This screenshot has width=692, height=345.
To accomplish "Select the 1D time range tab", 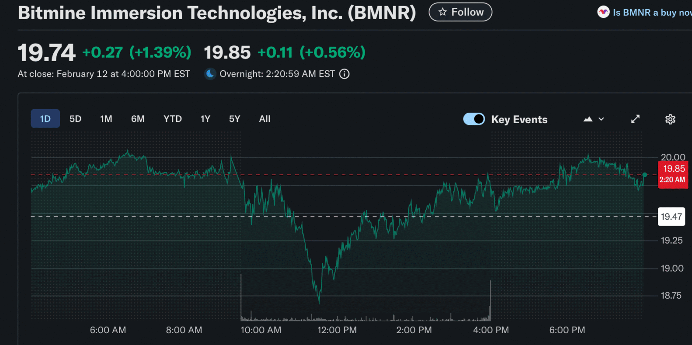I will click(x=45, y=119).
